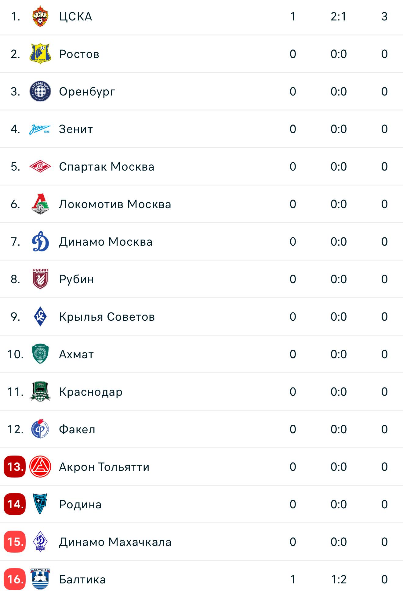
Task: Select the Оренбург club emblem
Action: click(x=40, y=91)
